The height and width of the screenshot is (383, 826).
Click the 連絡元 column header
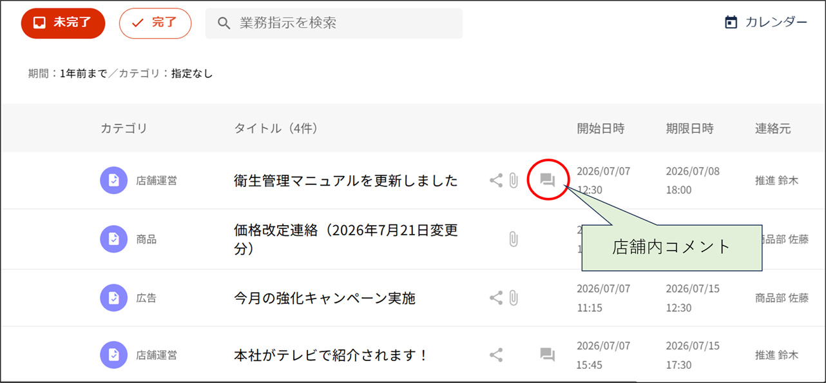[773, 128]
